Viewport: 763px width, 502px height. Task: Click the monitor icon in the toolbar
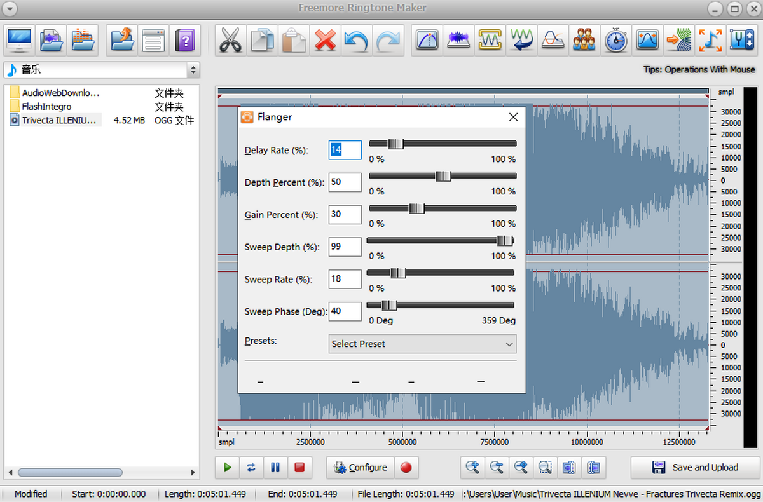(20, 40)
